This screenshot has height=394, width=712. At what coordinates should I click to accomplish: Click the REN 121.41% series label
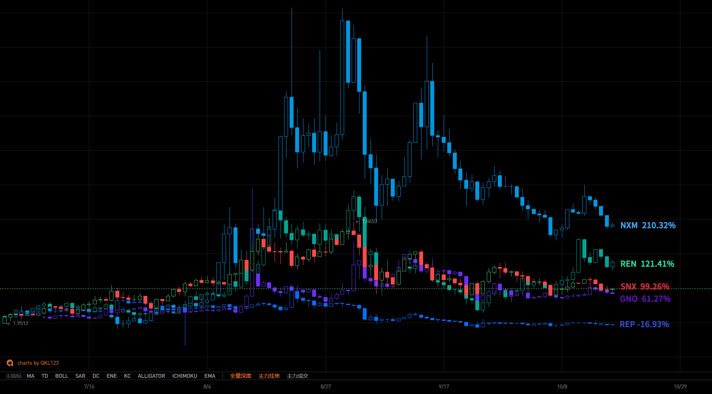point(647,264)
